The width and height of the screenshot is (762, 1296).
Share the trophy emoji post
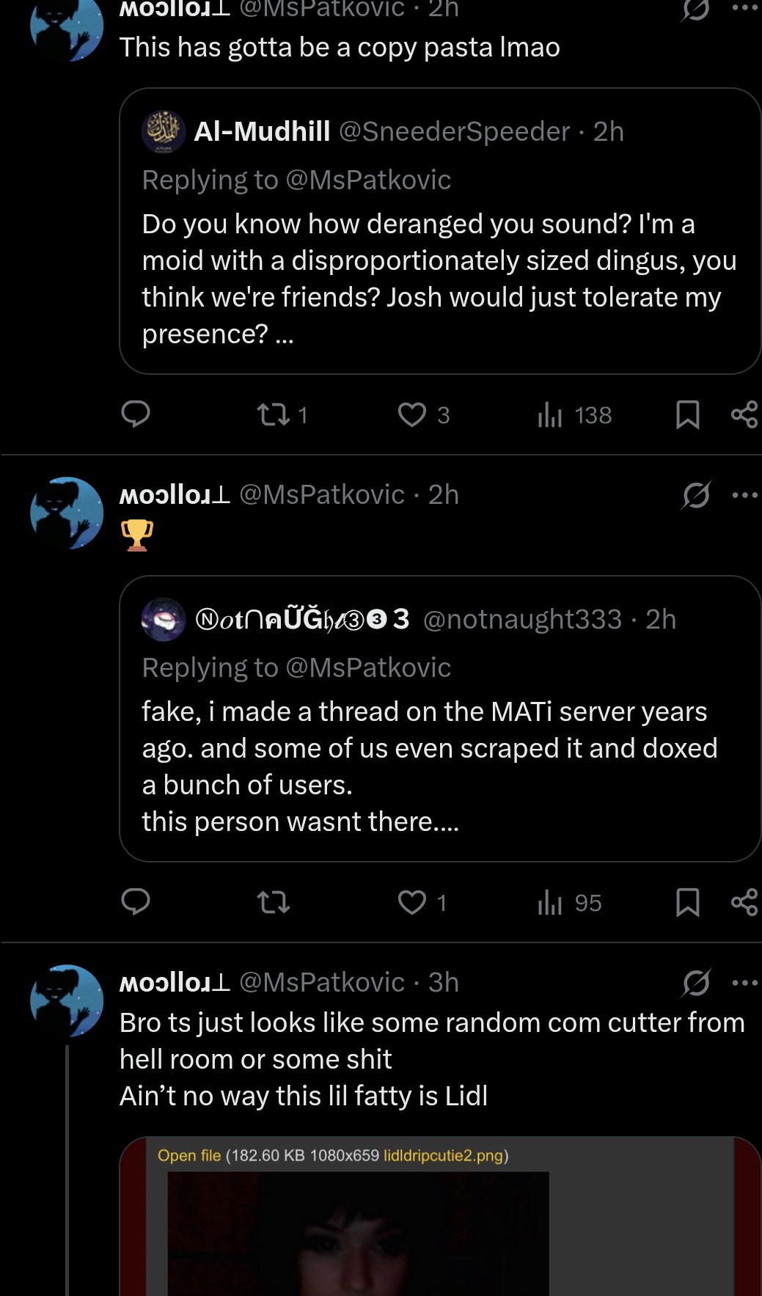click(x=744, y=902)
